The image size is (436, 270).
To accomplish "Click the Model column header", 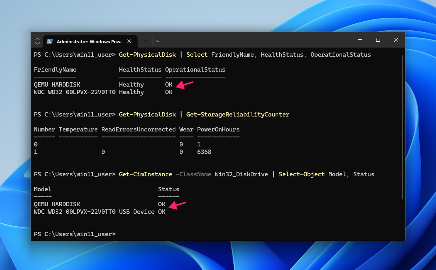I will pos(43,189).
